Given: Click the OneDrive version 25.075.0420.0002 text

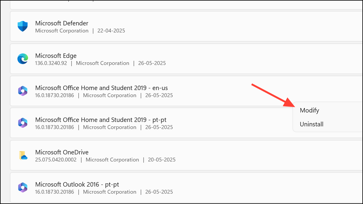Looking at the screenshot, I should [56, 160].
